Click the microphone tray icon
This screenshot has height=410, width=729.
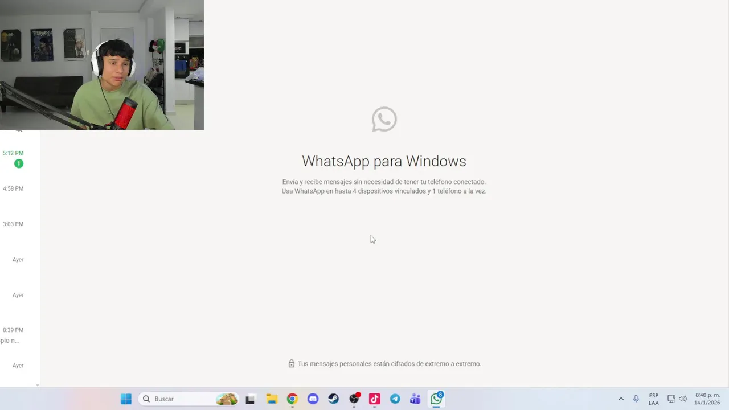click(636, 399)
